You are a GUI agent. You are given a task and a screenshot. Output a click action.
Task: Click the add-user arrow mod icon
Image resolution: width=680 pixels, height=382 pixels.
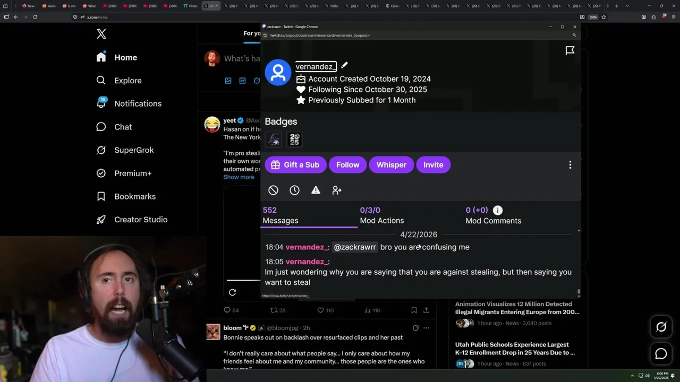tap(337, 190)
